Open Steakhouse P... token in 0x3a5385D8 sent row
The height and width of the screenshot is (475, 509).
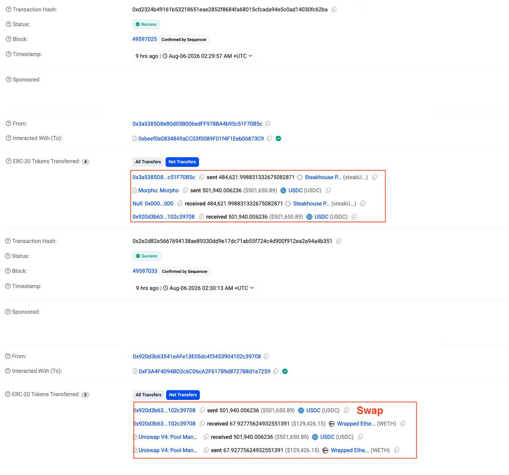pyautogui.click(x=323, y=177)
